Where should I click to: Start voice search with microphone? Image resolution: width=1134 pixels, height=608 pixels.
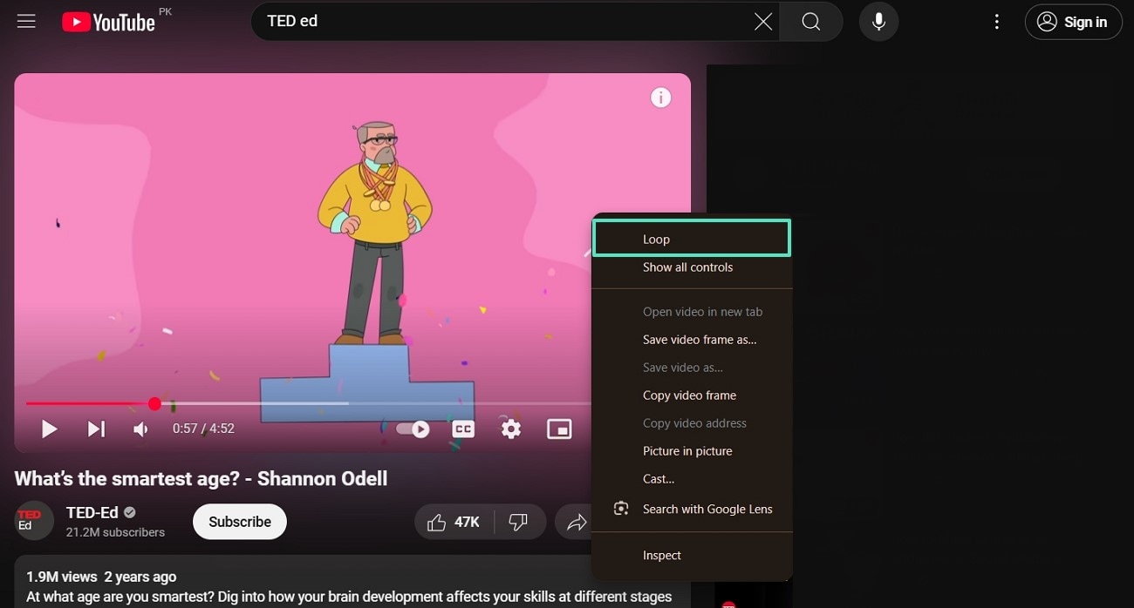[878, 22]
